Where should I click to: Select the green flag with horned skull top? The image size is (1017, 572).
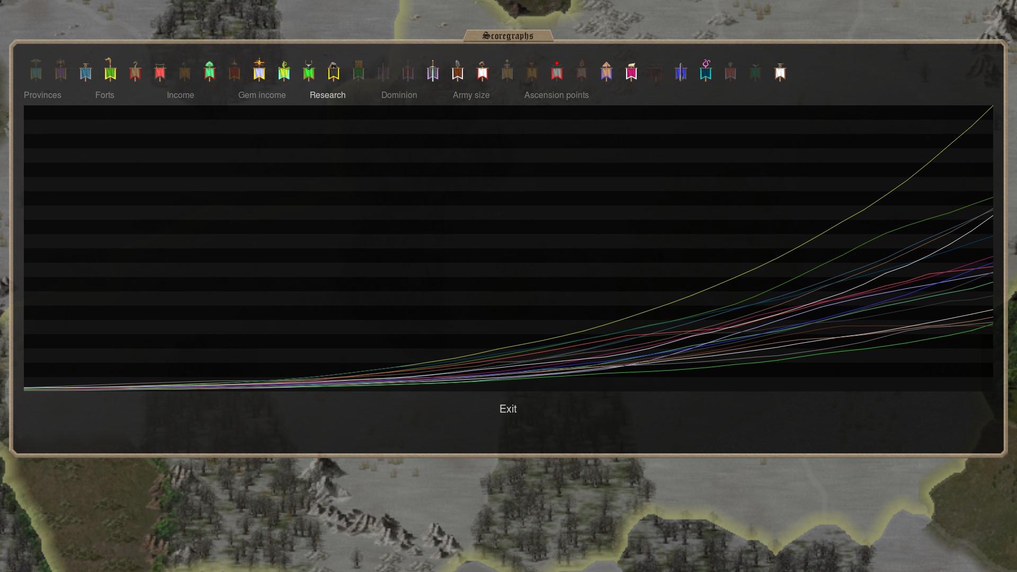pos(309,70)
